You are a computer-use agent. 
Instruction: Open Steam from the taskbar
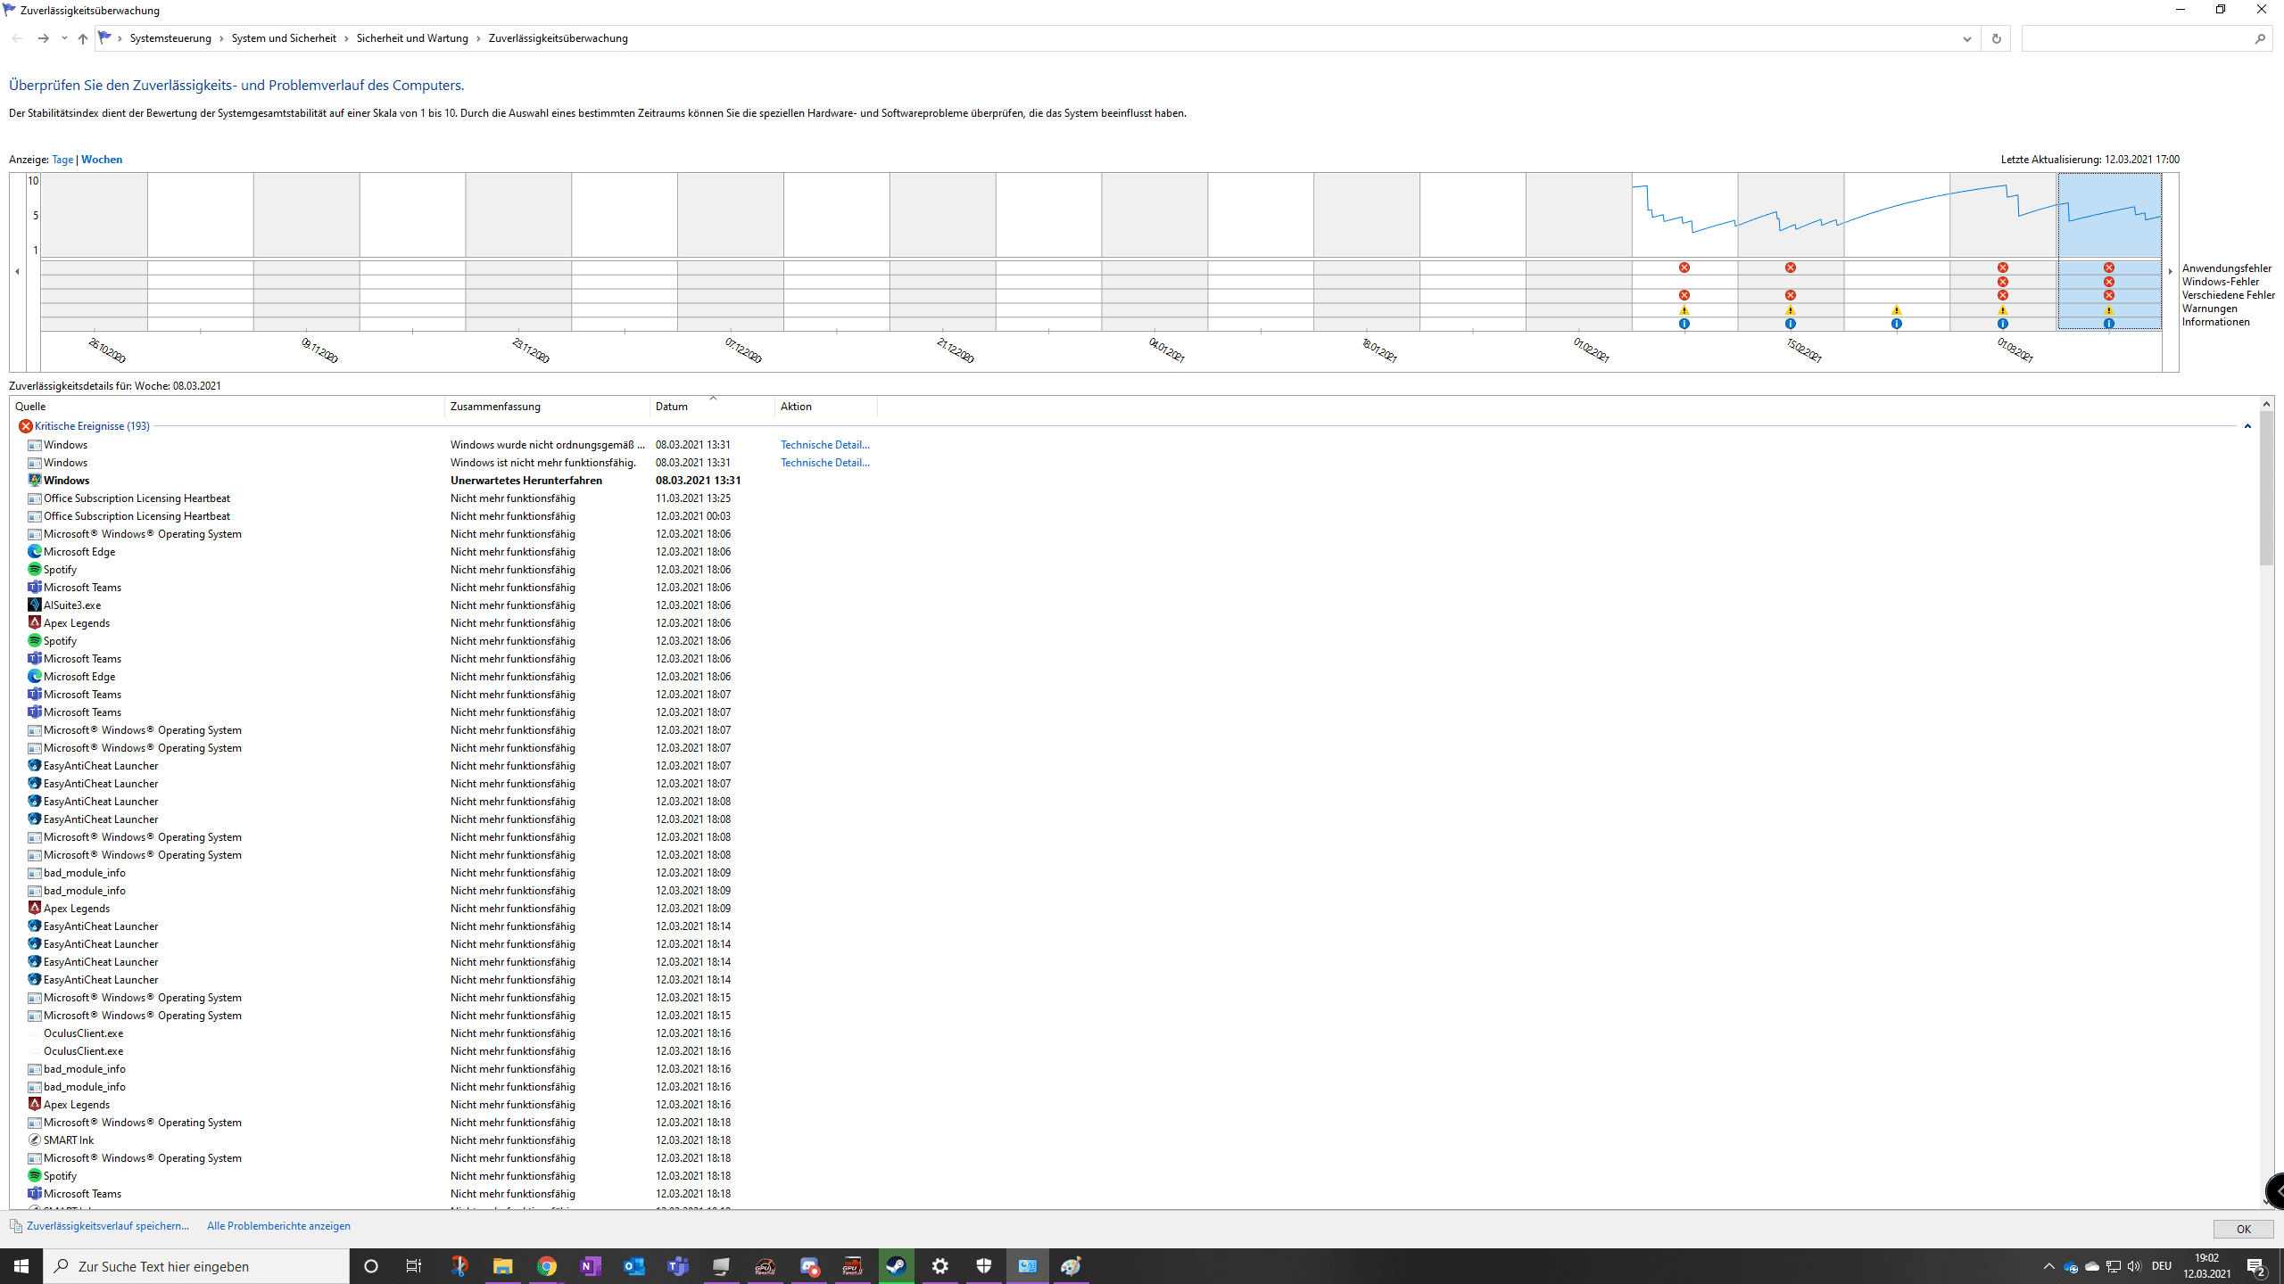point(896,1266)
